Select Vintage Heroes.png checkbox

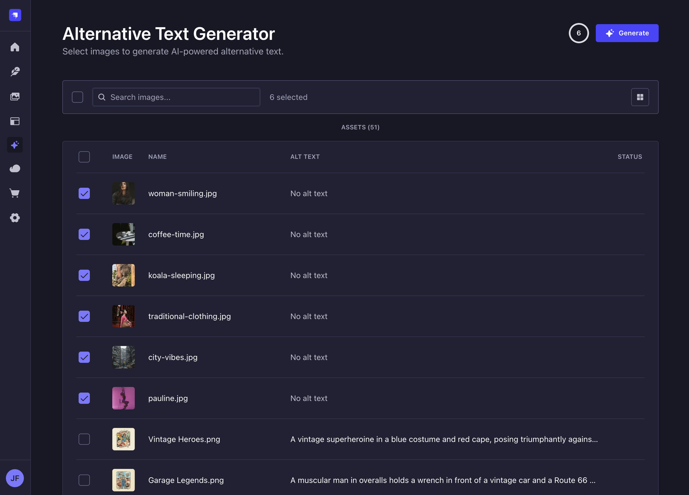coord(84,439)
